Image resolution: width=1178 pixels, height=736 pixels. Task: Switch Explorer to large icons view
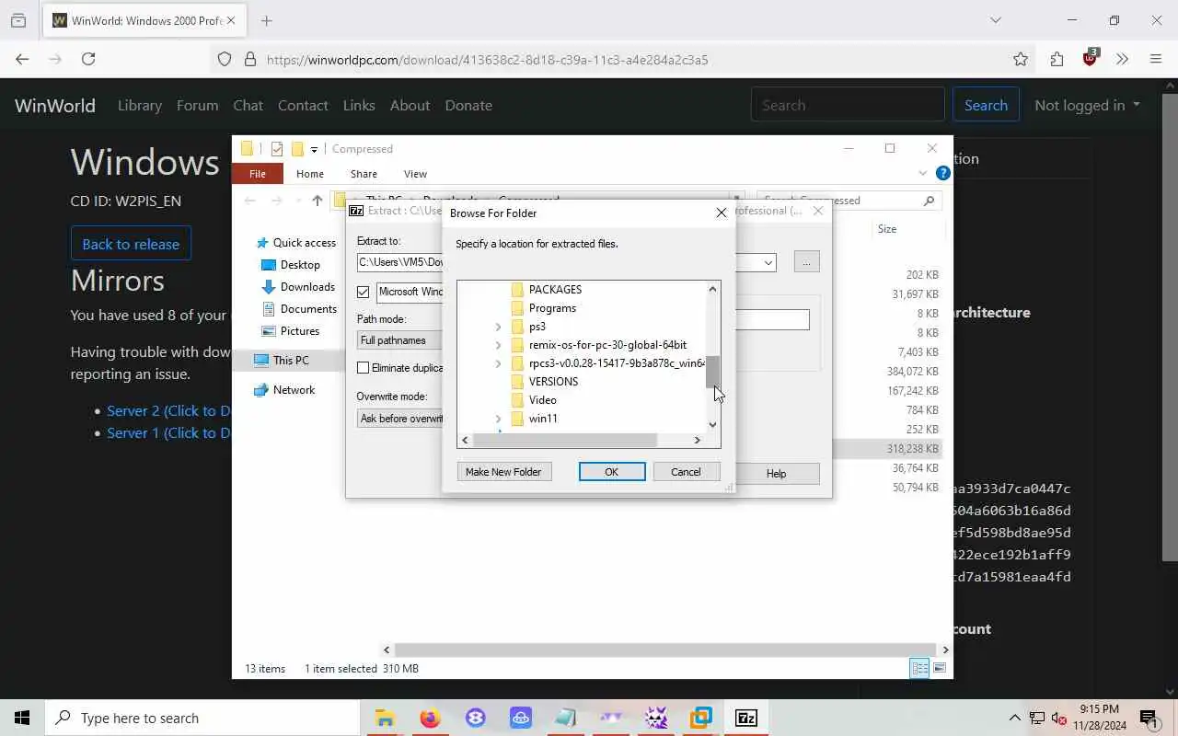[940, 669]
